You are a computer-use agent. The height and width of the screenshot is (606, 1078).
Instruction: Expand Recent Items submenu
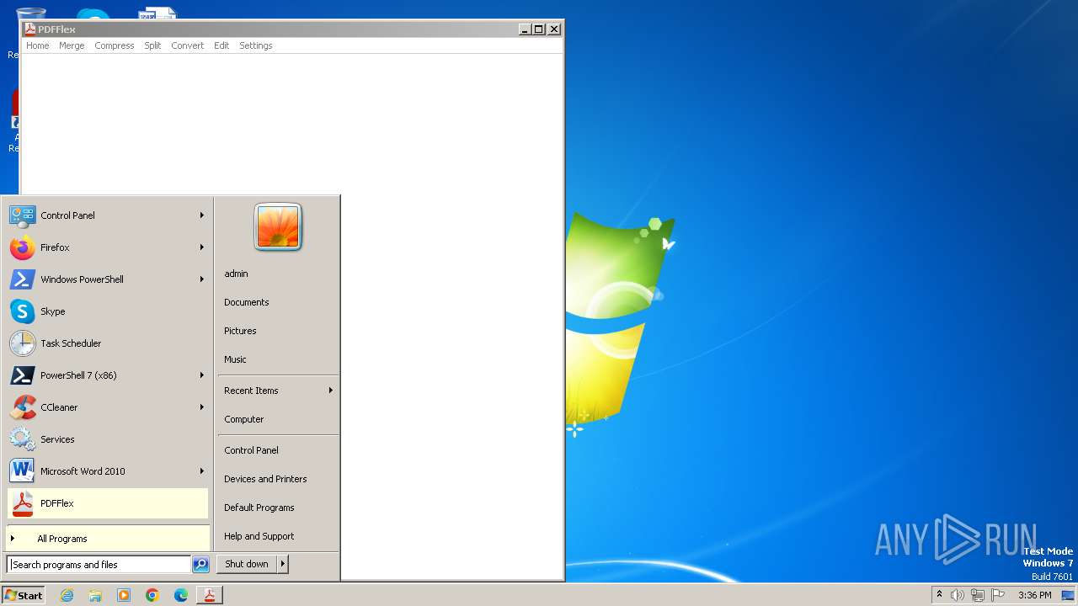pos(278,391)
